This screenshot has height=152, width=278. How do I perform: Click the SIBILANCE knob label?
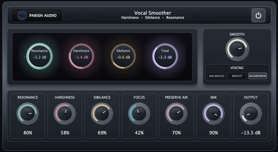pos(102,97)
